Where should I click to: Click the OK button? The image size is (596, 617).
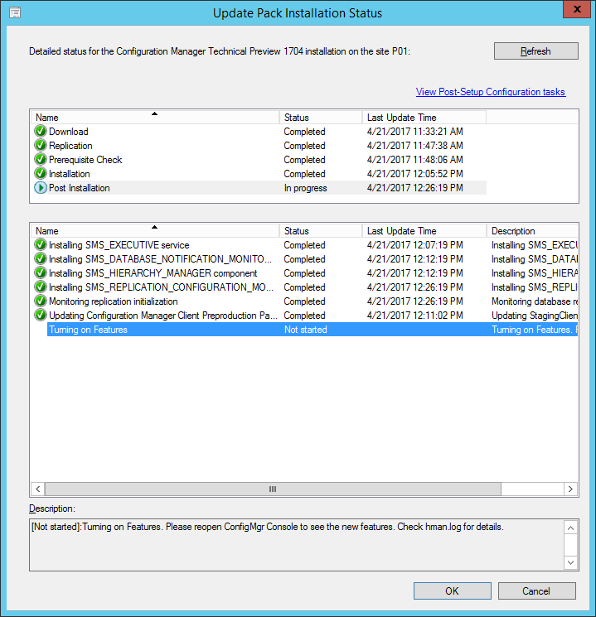pos(453,591)
